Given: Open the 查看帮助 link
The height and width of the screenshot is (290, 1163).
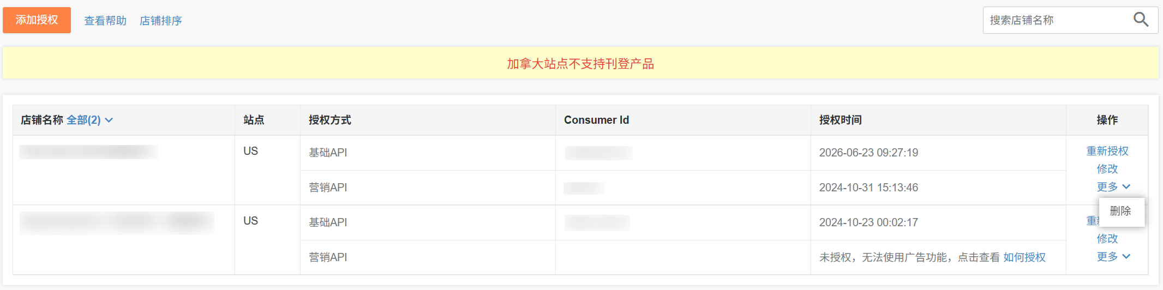Looking at the screenshot, I should click(x=105, y=21).
